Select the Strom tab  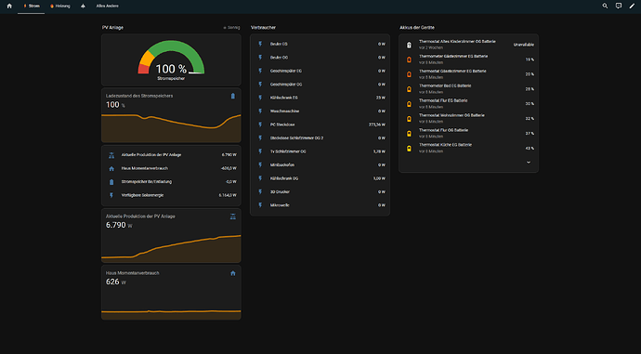[x=32, y=7]
